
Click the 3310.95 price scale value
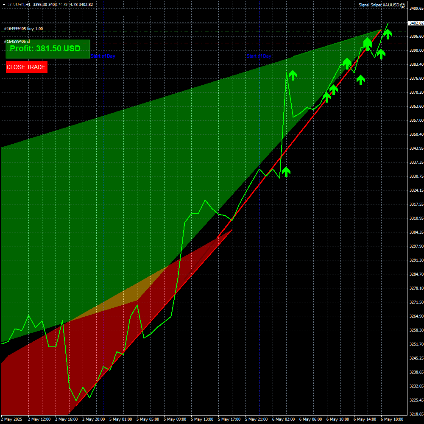coord(416,218)
